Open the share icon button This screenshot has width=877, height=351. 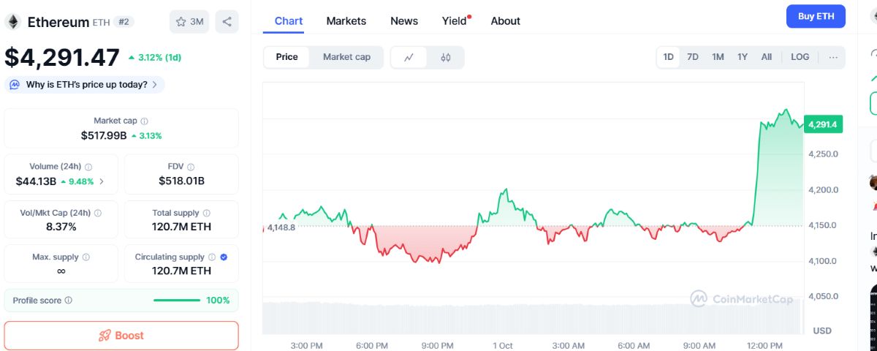227,22
